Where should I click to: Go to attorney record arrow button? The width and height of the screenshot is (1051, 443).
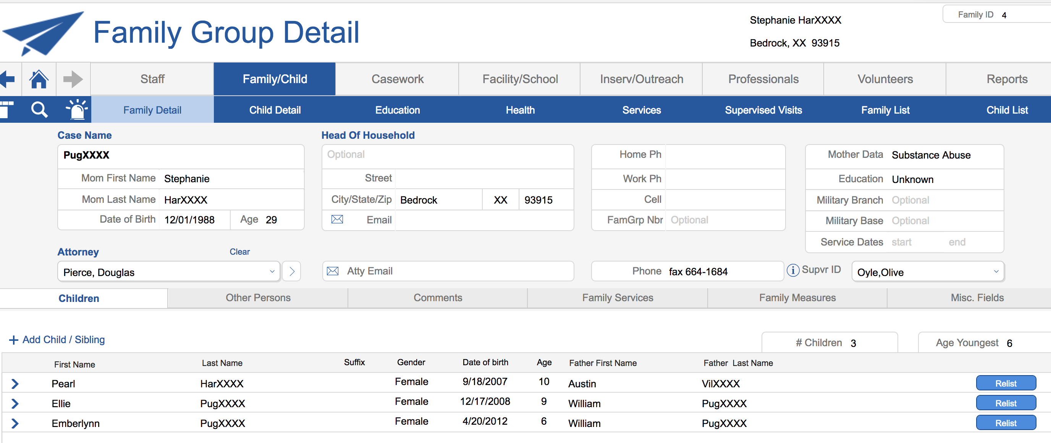pos(292,271)
